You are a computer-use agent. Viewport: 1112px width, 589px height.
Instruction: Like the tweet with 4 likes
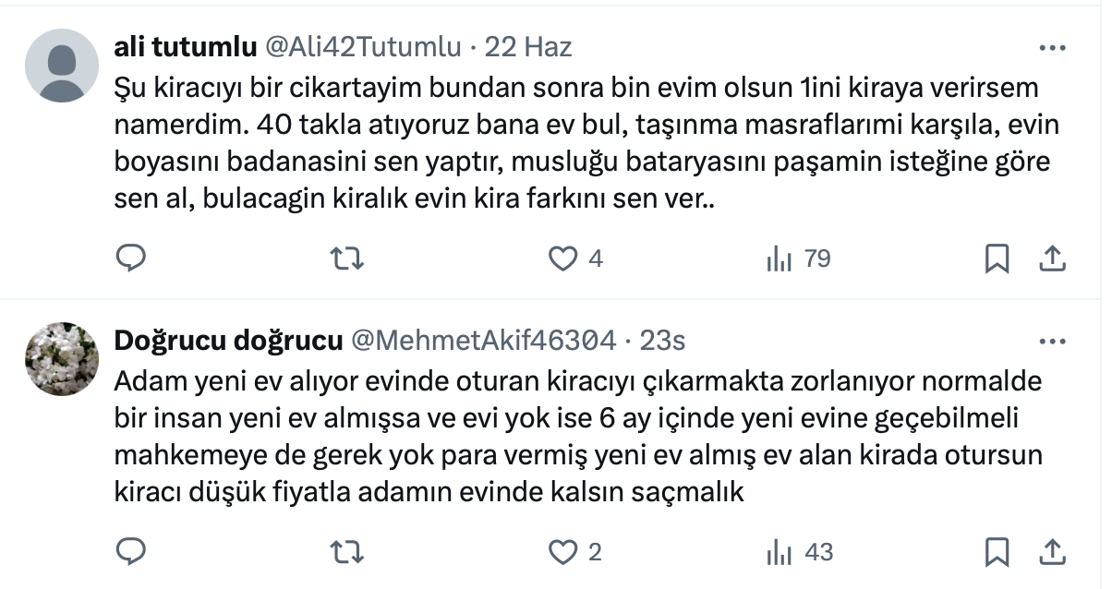click(x=562, y=259)
